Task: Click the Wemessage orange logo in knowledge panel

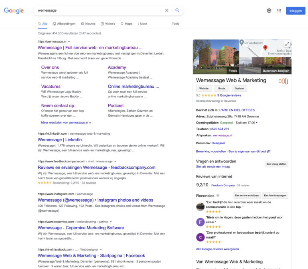Action: (x=283, y=81)
